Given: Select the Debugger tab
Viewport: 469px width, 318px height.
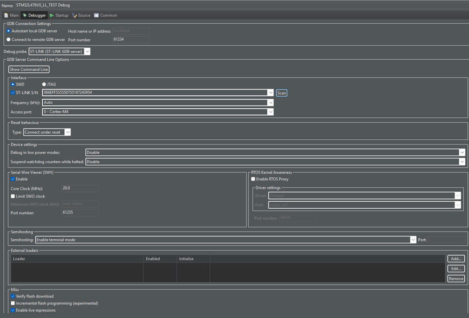Looking at the screenshot, I should click(34, 15).
